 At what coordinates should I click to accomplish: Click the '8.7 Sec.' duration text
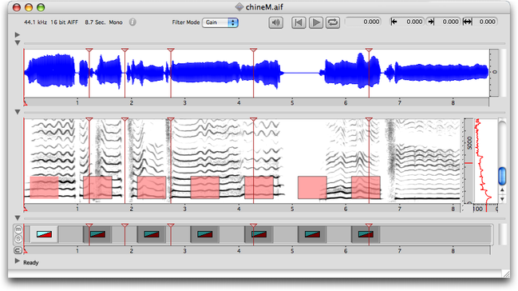pyautogui.click(x=95, y=22)
